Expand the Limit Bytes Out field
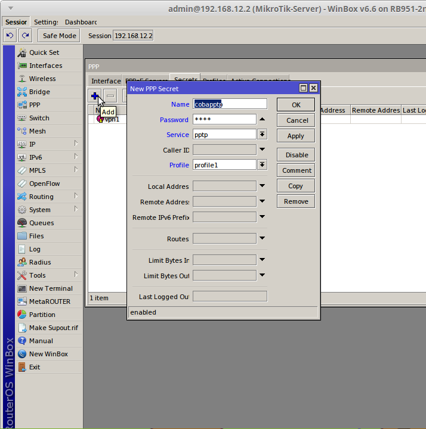This screenshot has width=426, height=429. point(262,275)
